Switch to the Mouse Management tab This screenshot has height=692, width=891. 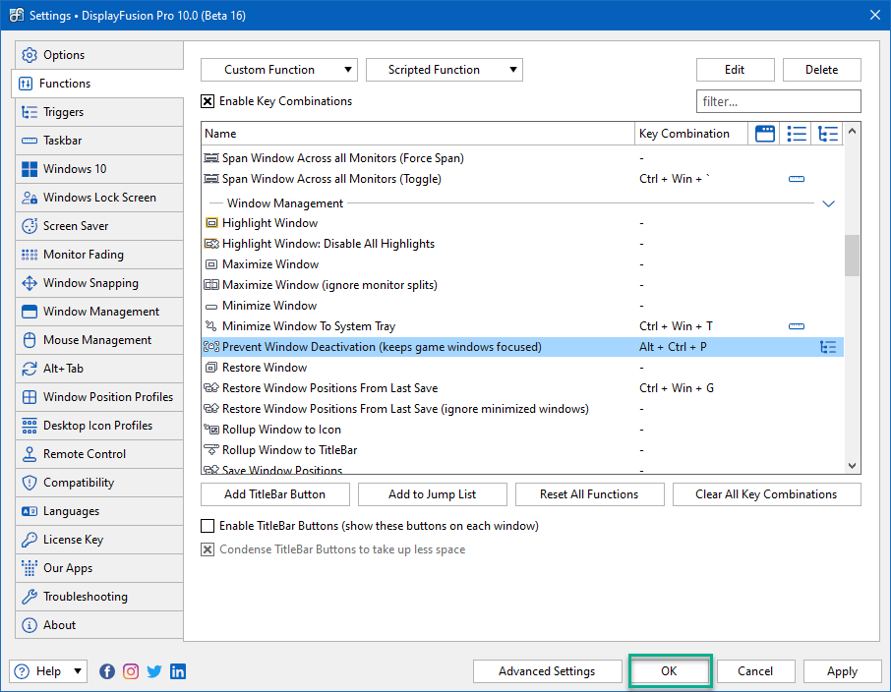click(99, 340)
